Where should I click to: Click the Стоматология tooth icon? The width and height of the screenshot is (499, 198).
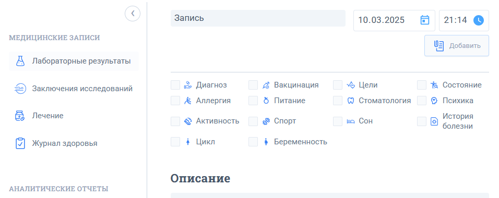point(350,101)
